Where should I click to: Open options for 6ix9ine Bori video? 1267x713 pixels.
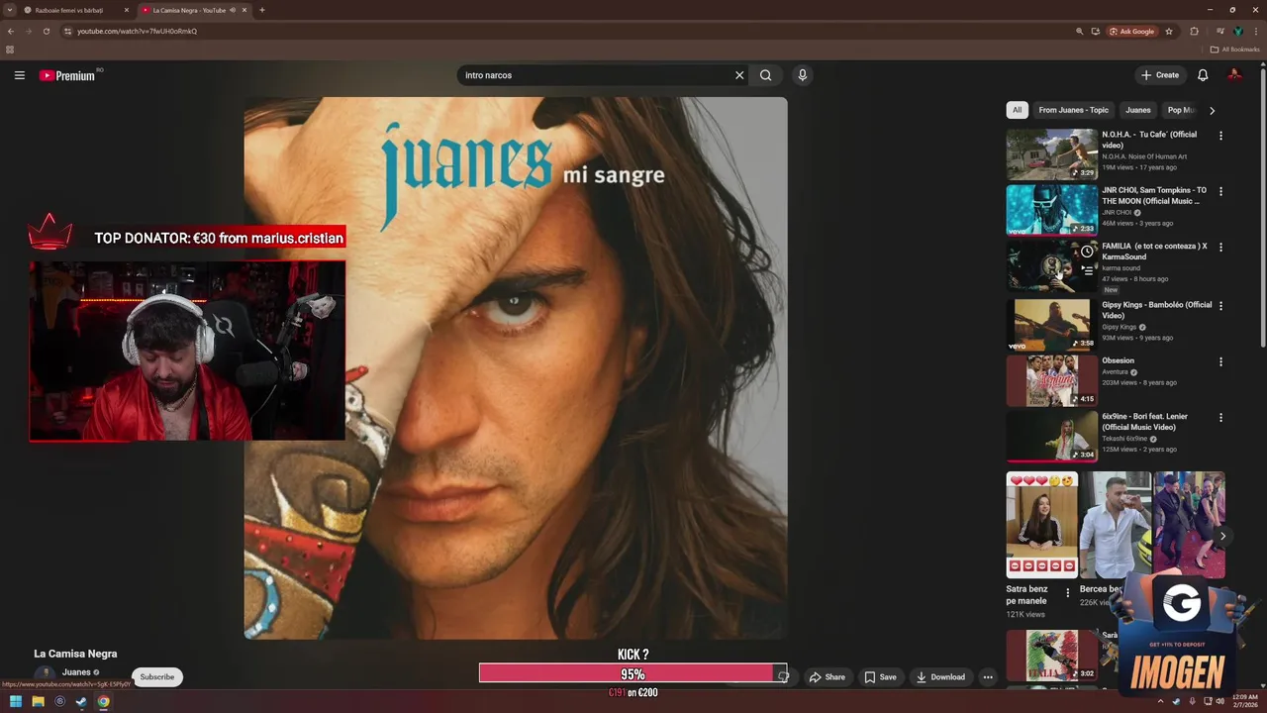(1220, 417)
